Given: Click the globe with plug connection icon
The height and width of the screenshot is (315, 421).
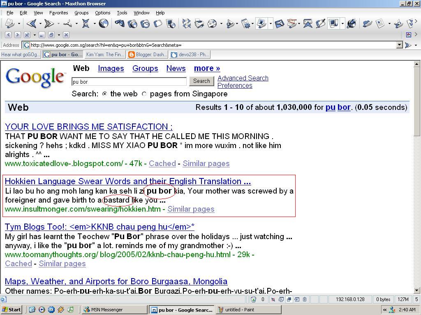Looking at the screenshot, I should 351,23.
